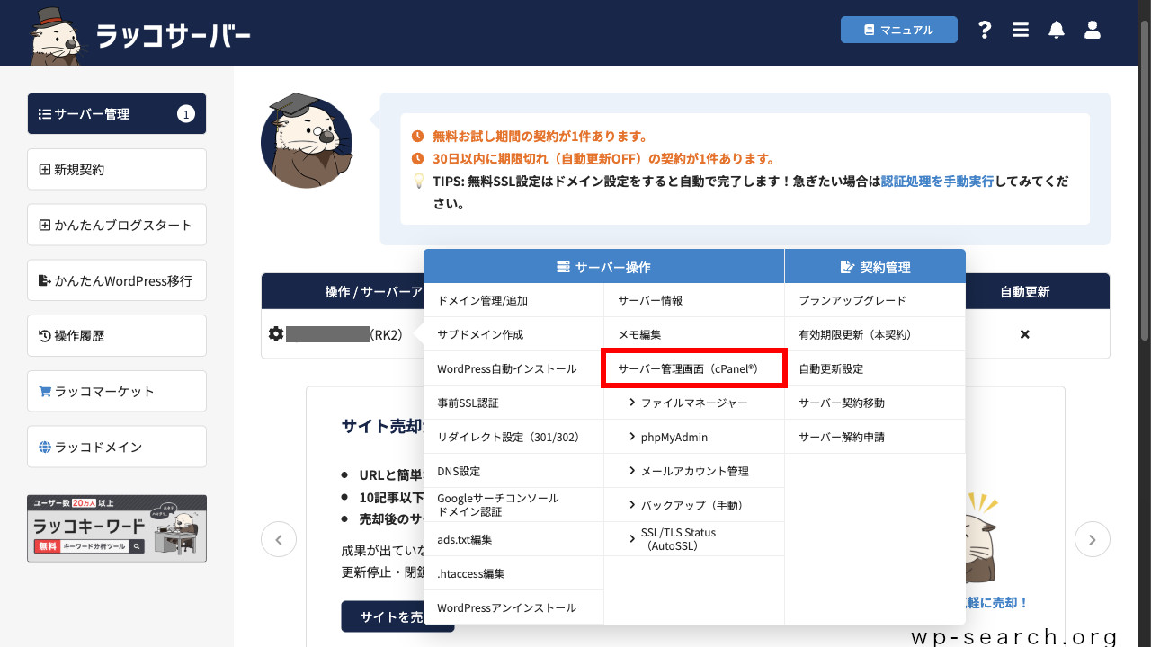
Task: Click the 無料お試し期間の契約が1件あります notice
Action: [540, 137]
